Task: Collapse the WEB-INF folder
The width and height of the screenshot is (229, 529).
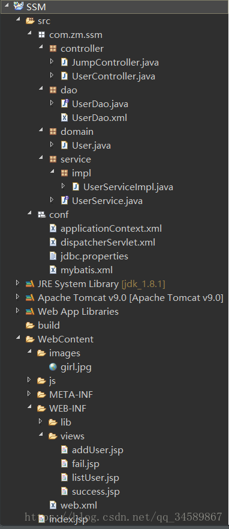Action: tap(29, 407)
